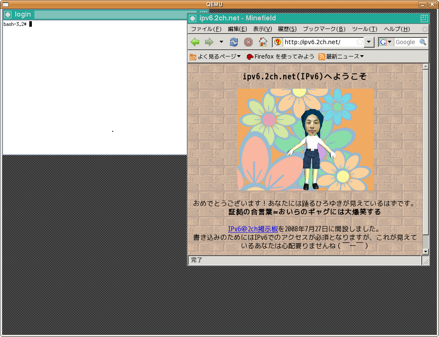Viewport: 439px width, 337px height.
Task: Click the Minefield window menu button in titlebar
Action: pos(193,19)
